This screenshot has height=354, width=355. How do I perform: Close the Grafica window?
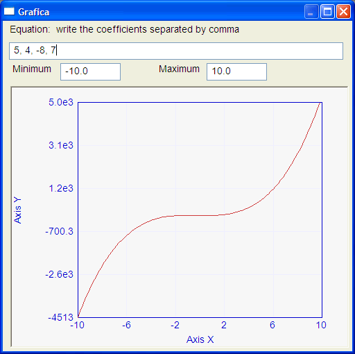pyautogui.click(x=343, y=11)
